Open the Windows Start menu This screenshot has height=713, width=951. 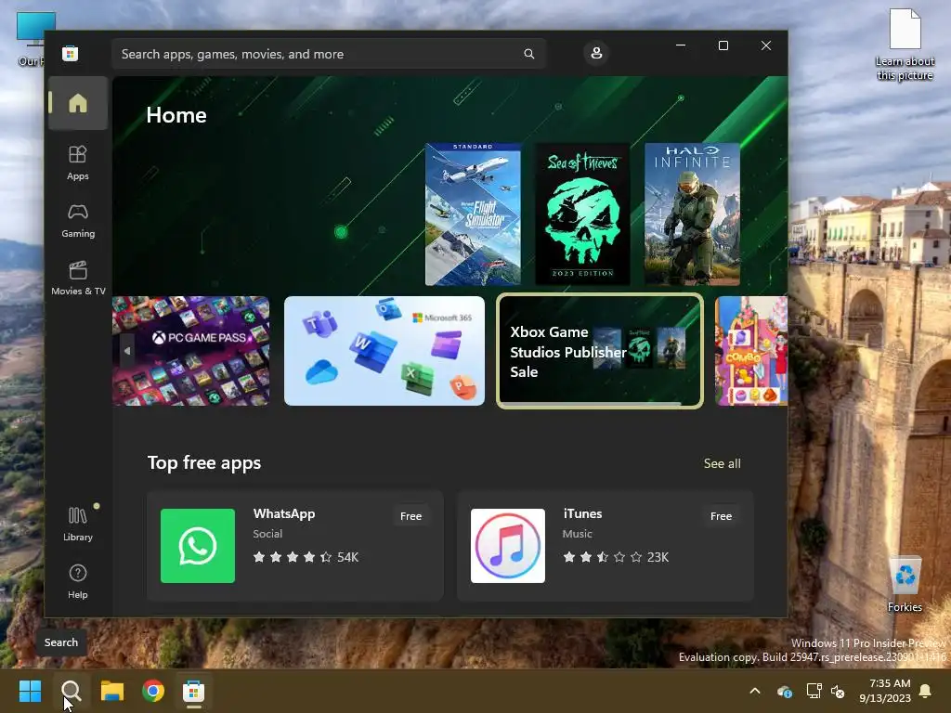[30, 691]
